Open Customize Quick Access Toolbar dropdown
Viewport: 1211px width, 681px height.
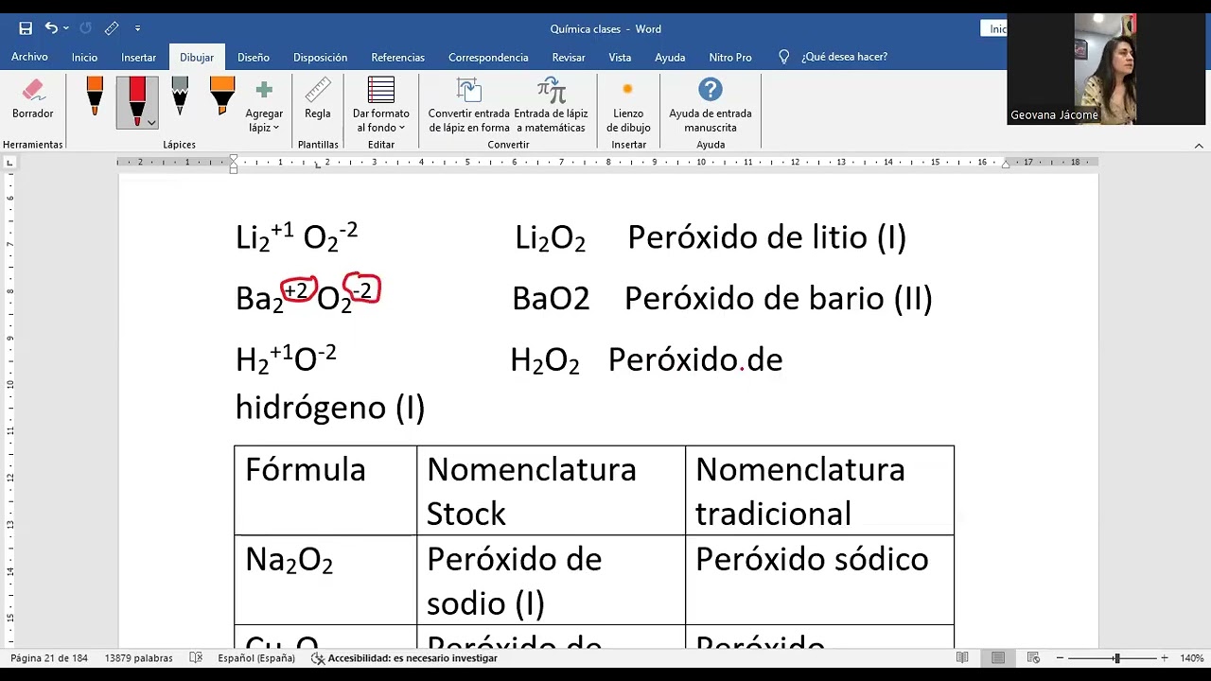138,29
